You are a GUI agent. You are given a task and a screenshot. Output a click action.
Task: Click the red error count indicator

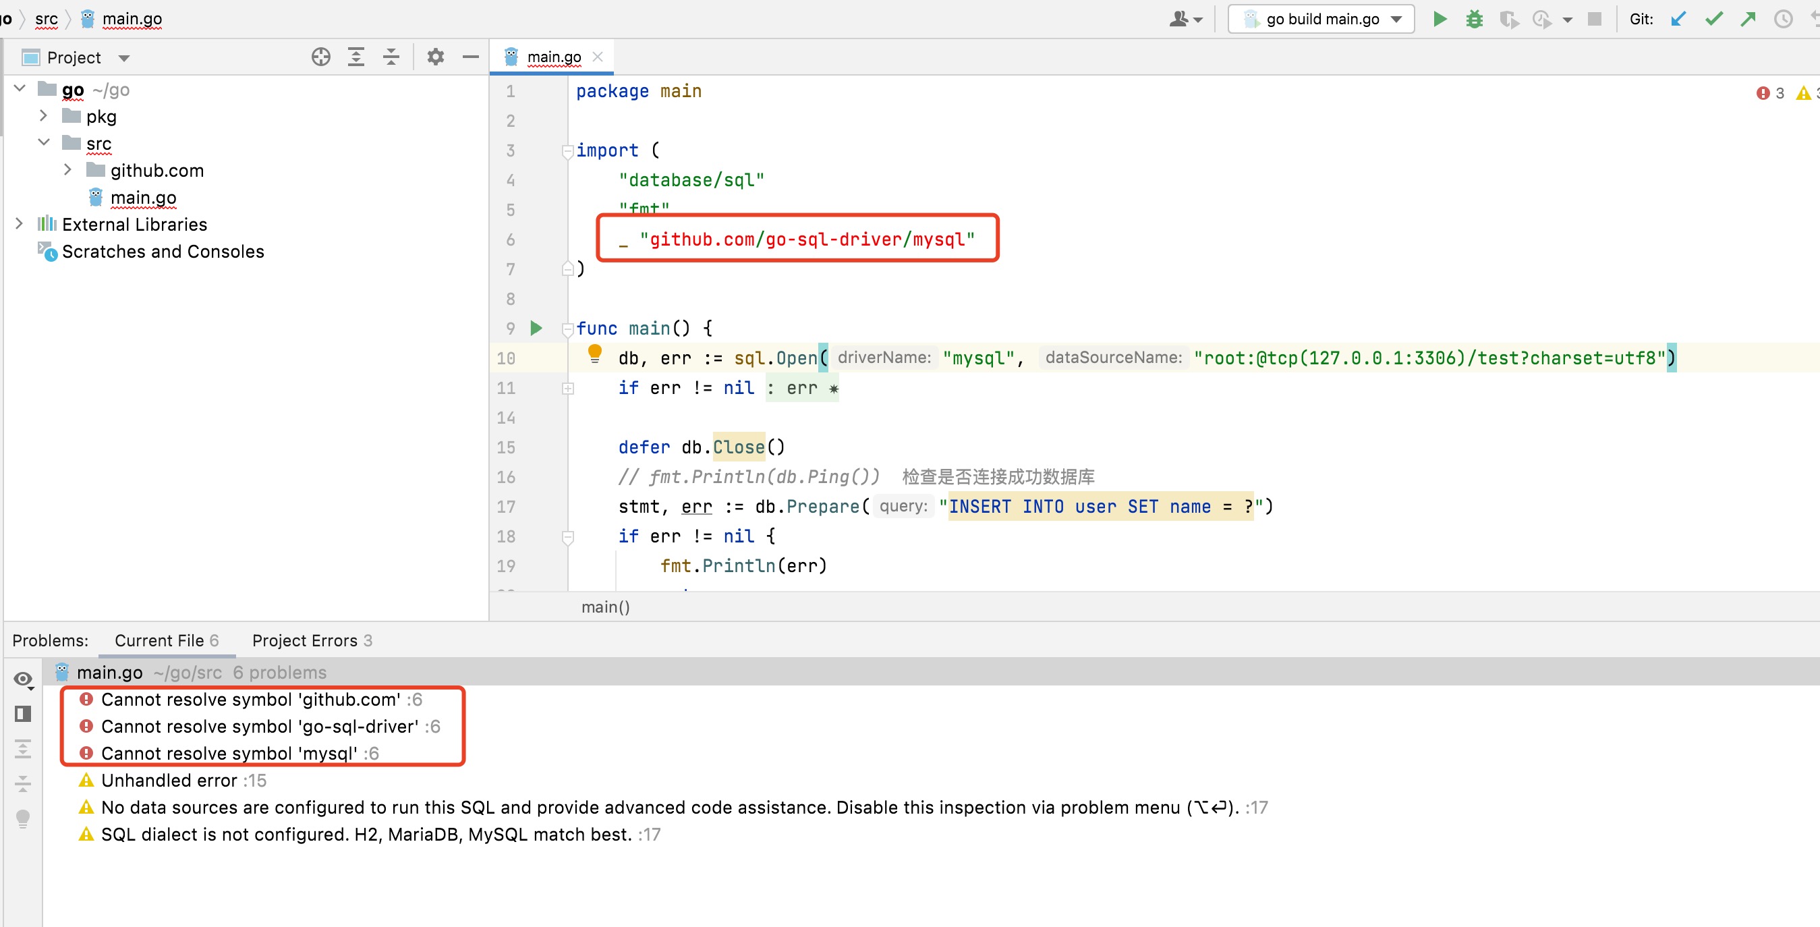(1771, 92)
